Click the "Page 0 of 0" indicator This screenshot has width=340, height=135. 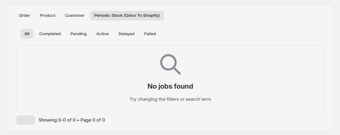coord(93,120)
